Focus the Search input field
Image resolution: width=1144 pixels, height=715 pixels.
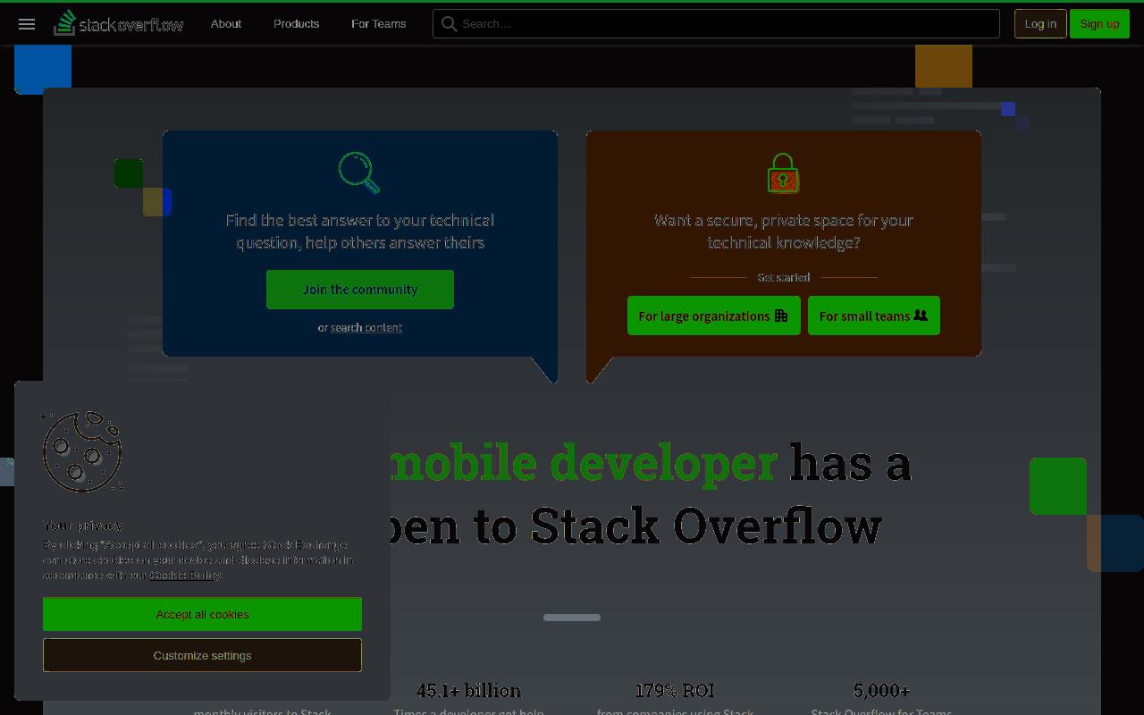point(716,24)
